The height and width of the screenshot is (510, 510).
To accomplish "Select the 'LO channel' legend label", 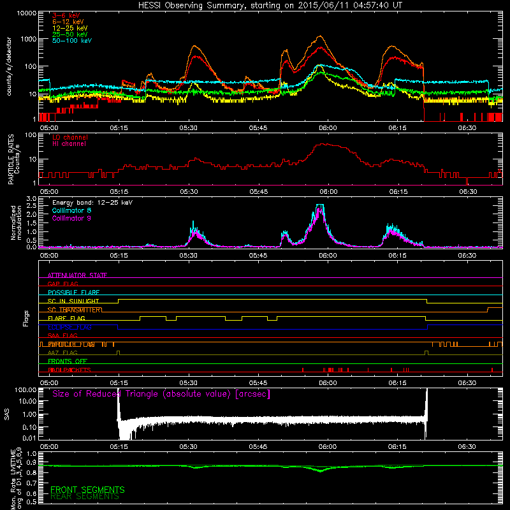I will 70,137.
